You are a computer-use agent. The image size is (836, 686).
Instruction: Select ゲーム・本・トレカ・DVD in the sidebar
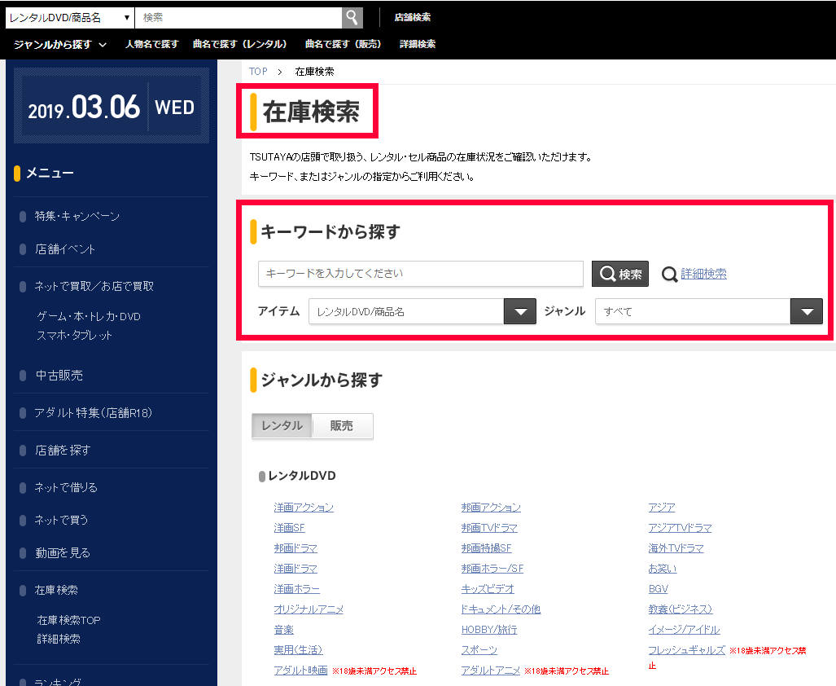(89, 316)
